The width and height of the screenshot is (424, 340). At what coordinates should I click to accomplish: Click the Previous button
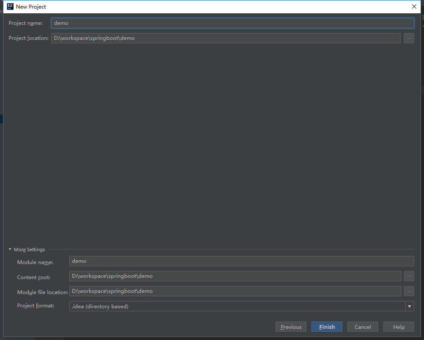point(291,327)
